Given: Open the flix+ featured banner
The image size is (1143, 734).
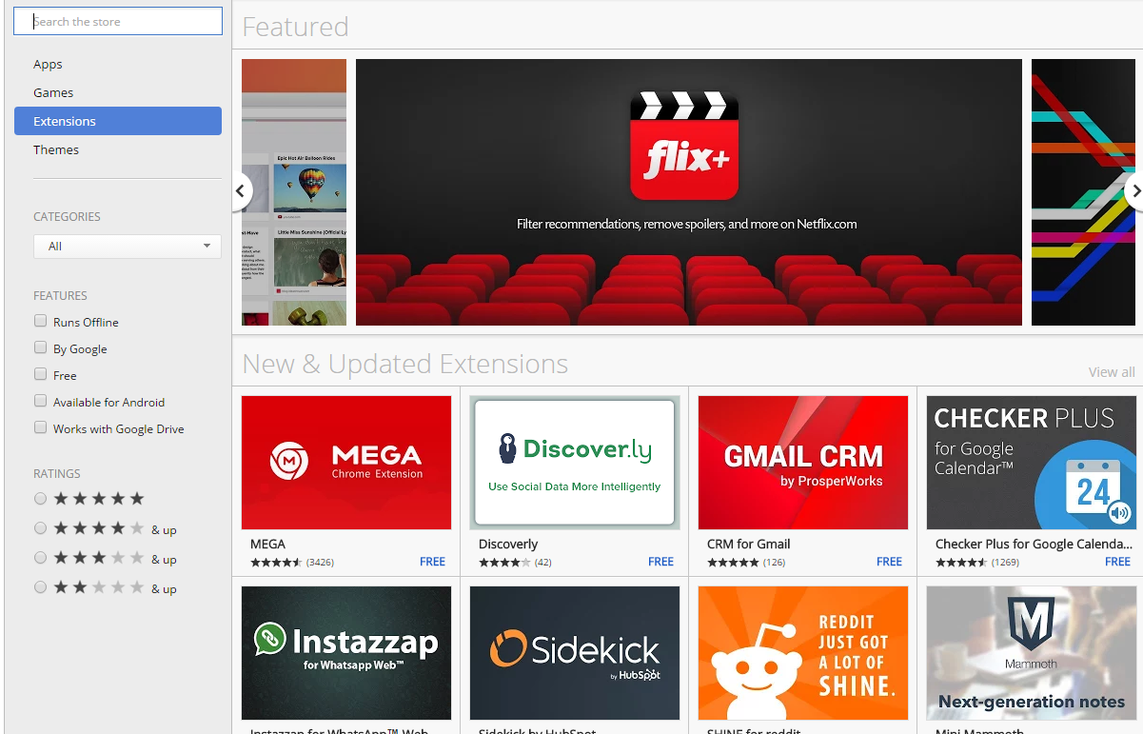Looking at the screenshot, I should click(688, 192).
